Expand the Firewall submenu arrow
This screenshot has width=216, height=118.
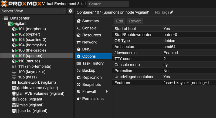pyautogui.click(x=107, y=91)
